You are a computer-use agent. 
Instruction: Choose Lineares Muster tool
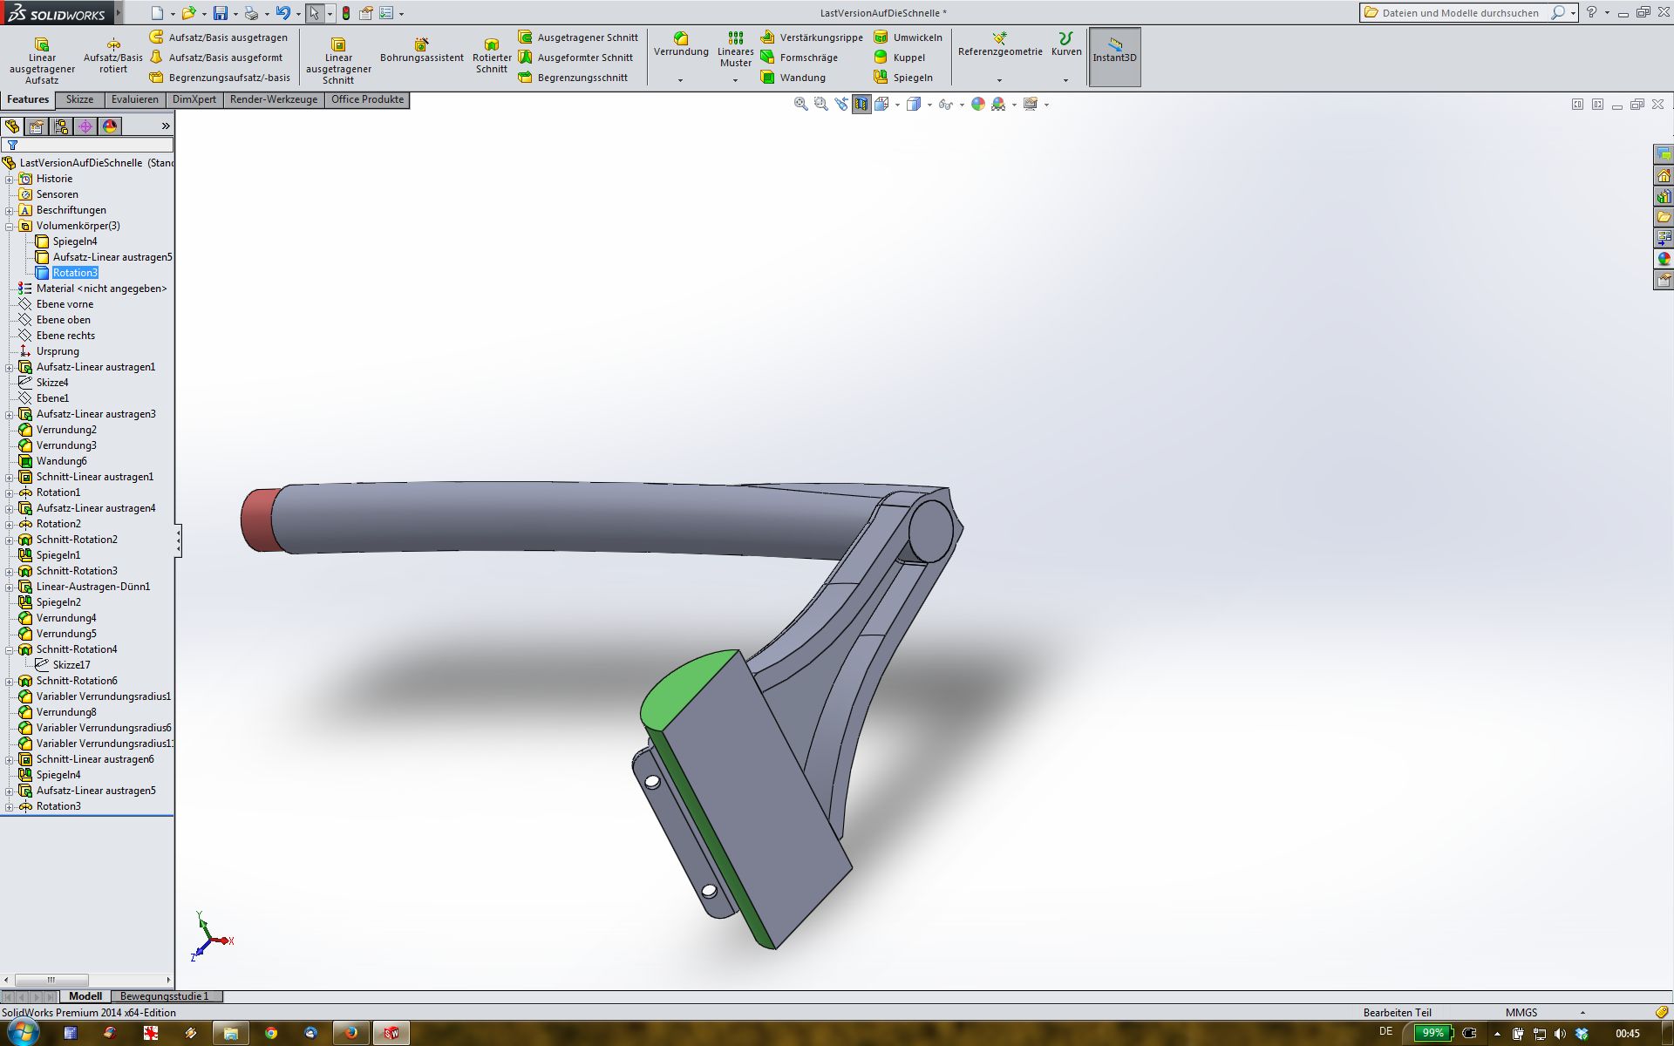(x=735, y=50)
